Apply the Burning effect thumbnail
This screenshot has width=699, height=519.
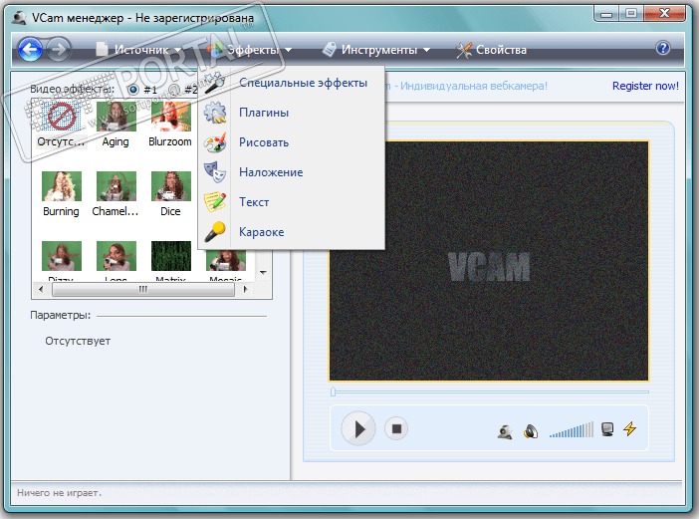[61, 194]
